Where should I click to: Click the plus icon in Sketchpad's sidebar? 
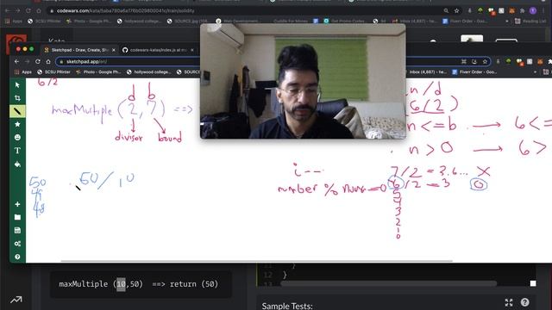17,204
